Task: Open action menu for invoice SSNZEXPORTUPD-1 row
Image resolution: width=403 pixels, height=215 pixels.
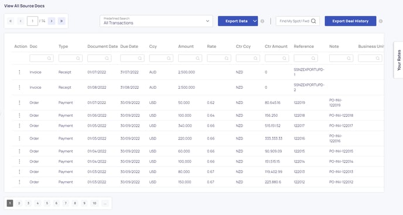Action: [19, 72]
